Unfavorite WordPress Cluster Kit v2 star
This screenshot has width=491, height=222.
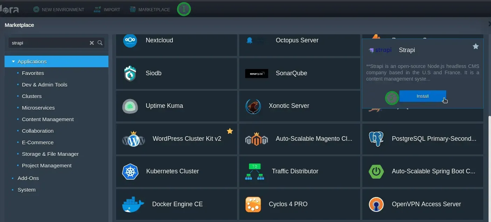pyautogui.click(x=230, y=131)
